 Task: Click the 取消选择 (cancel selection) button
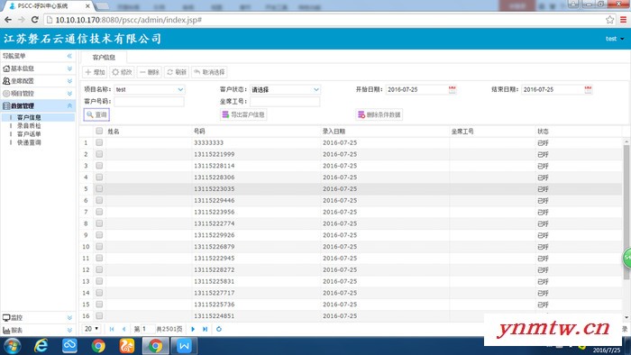click(209, 72)
